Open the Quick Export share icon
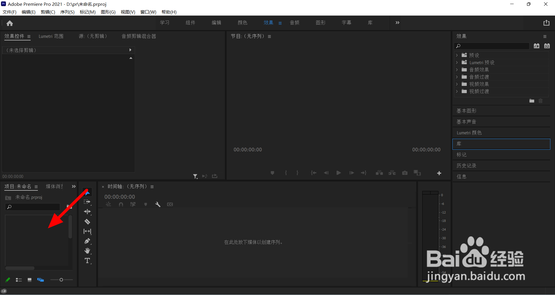This screenshot has width=555, height=295. pos(546,23)
